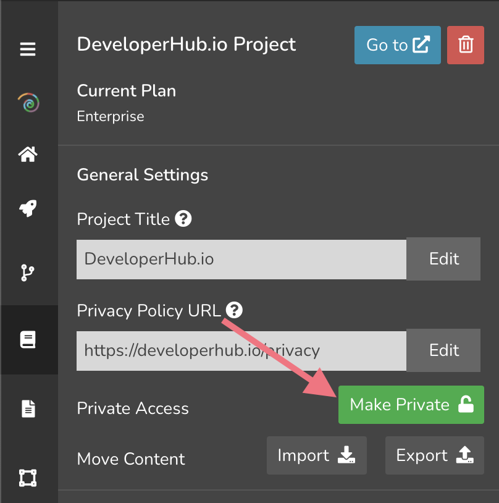Edit the privacy policy URL
Viewport: 499px width, 503px height.
[443, 350]
